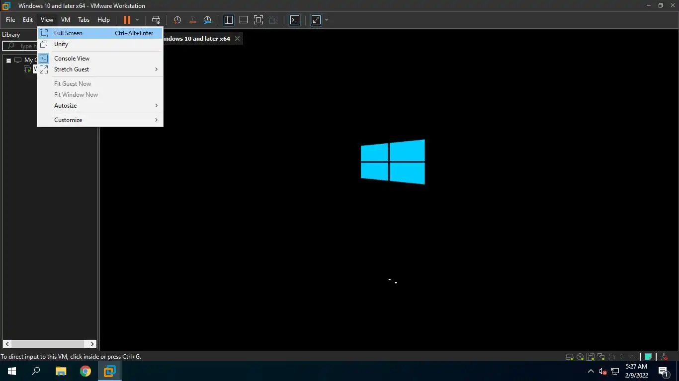The width and height of the screenshot is (679, 381).
Task: Click Send Ctrl+Alt+Del toolbar icon
Action: (x=156, y=20)
